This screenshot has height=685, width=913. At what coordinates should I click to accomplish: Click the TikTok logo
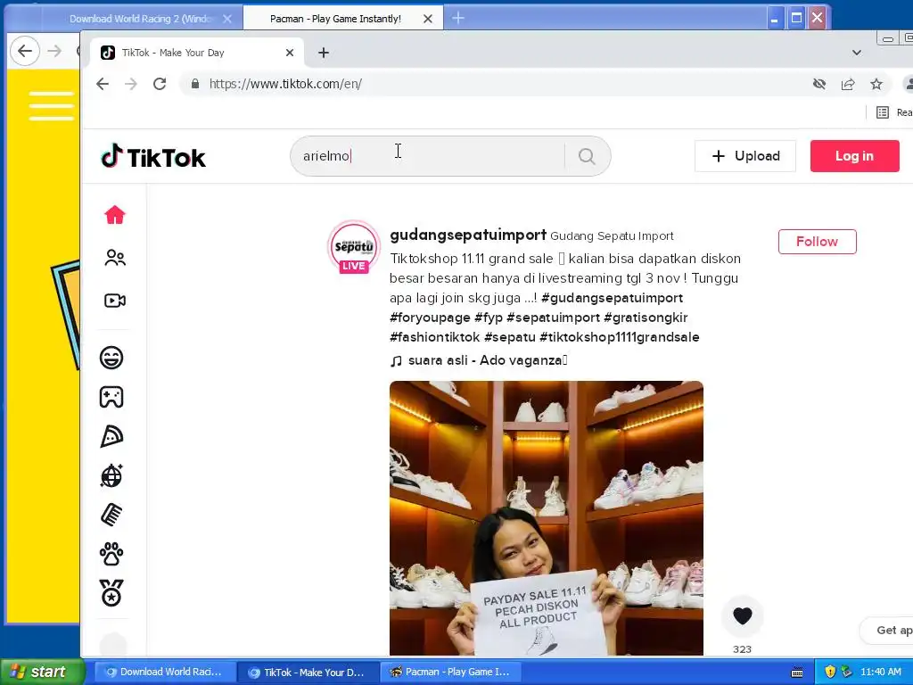click(x=153, y=157)
